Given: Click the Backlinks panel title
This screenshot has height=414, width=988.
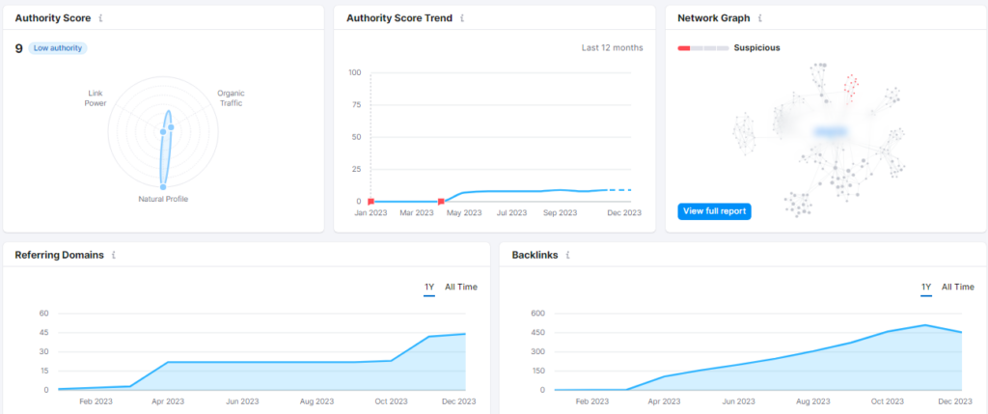Looking at the screenshot, I should point(535,255).
